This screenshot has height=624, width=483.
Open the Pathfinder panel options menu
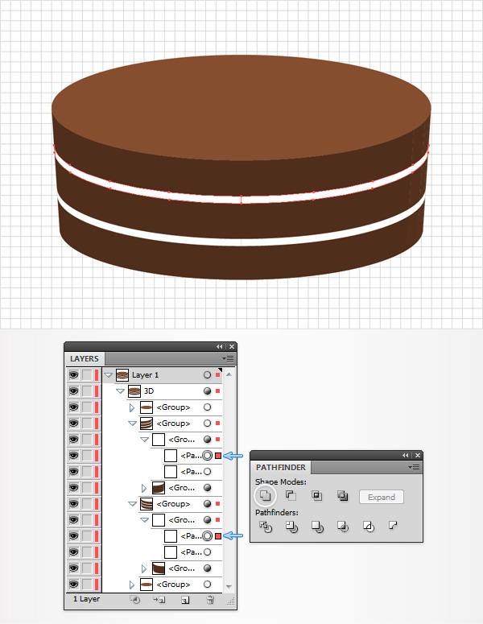415,467
